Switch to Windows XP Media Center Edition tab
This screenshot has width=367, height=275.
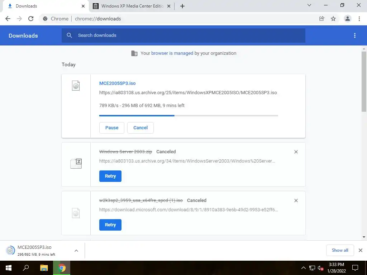pos(132,6)
